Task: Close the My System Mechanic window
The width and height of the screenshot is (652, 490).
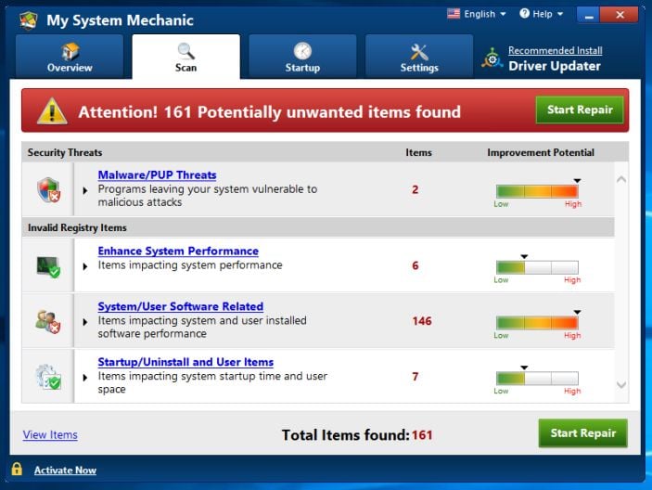Action: click(620, 16)
